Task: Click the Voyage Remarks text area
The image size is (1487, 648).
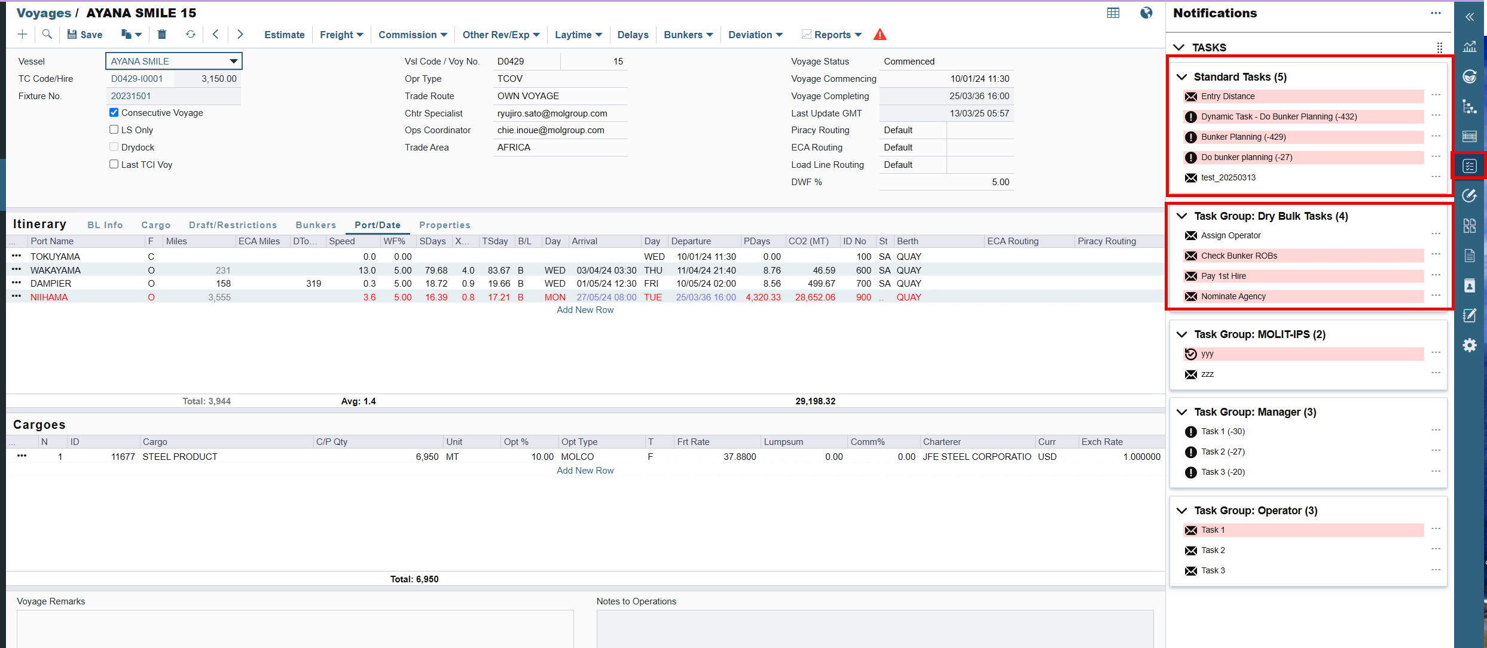Action: point(295,627)
